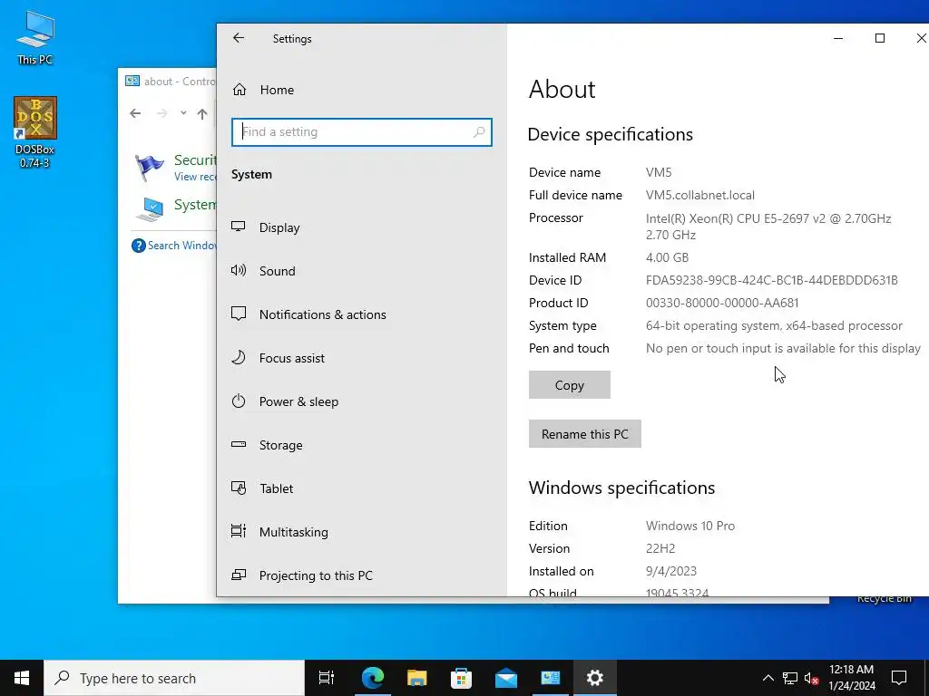
Task: Click the Installed on date 9/4/2023
Action: [x=671, y=572]
